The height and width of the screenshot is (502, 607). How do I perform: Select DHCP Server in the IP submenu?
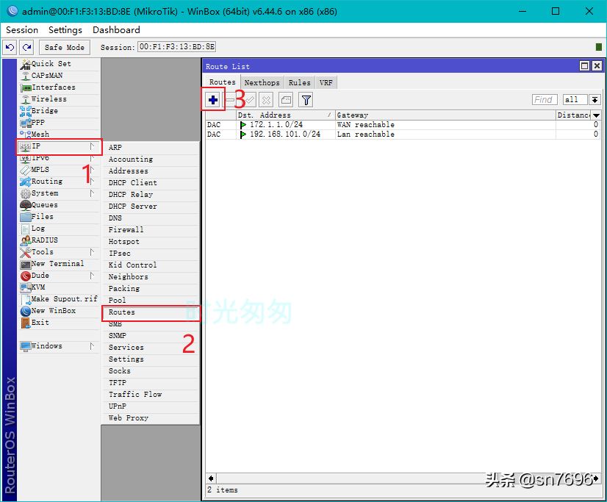click(151, 207)
